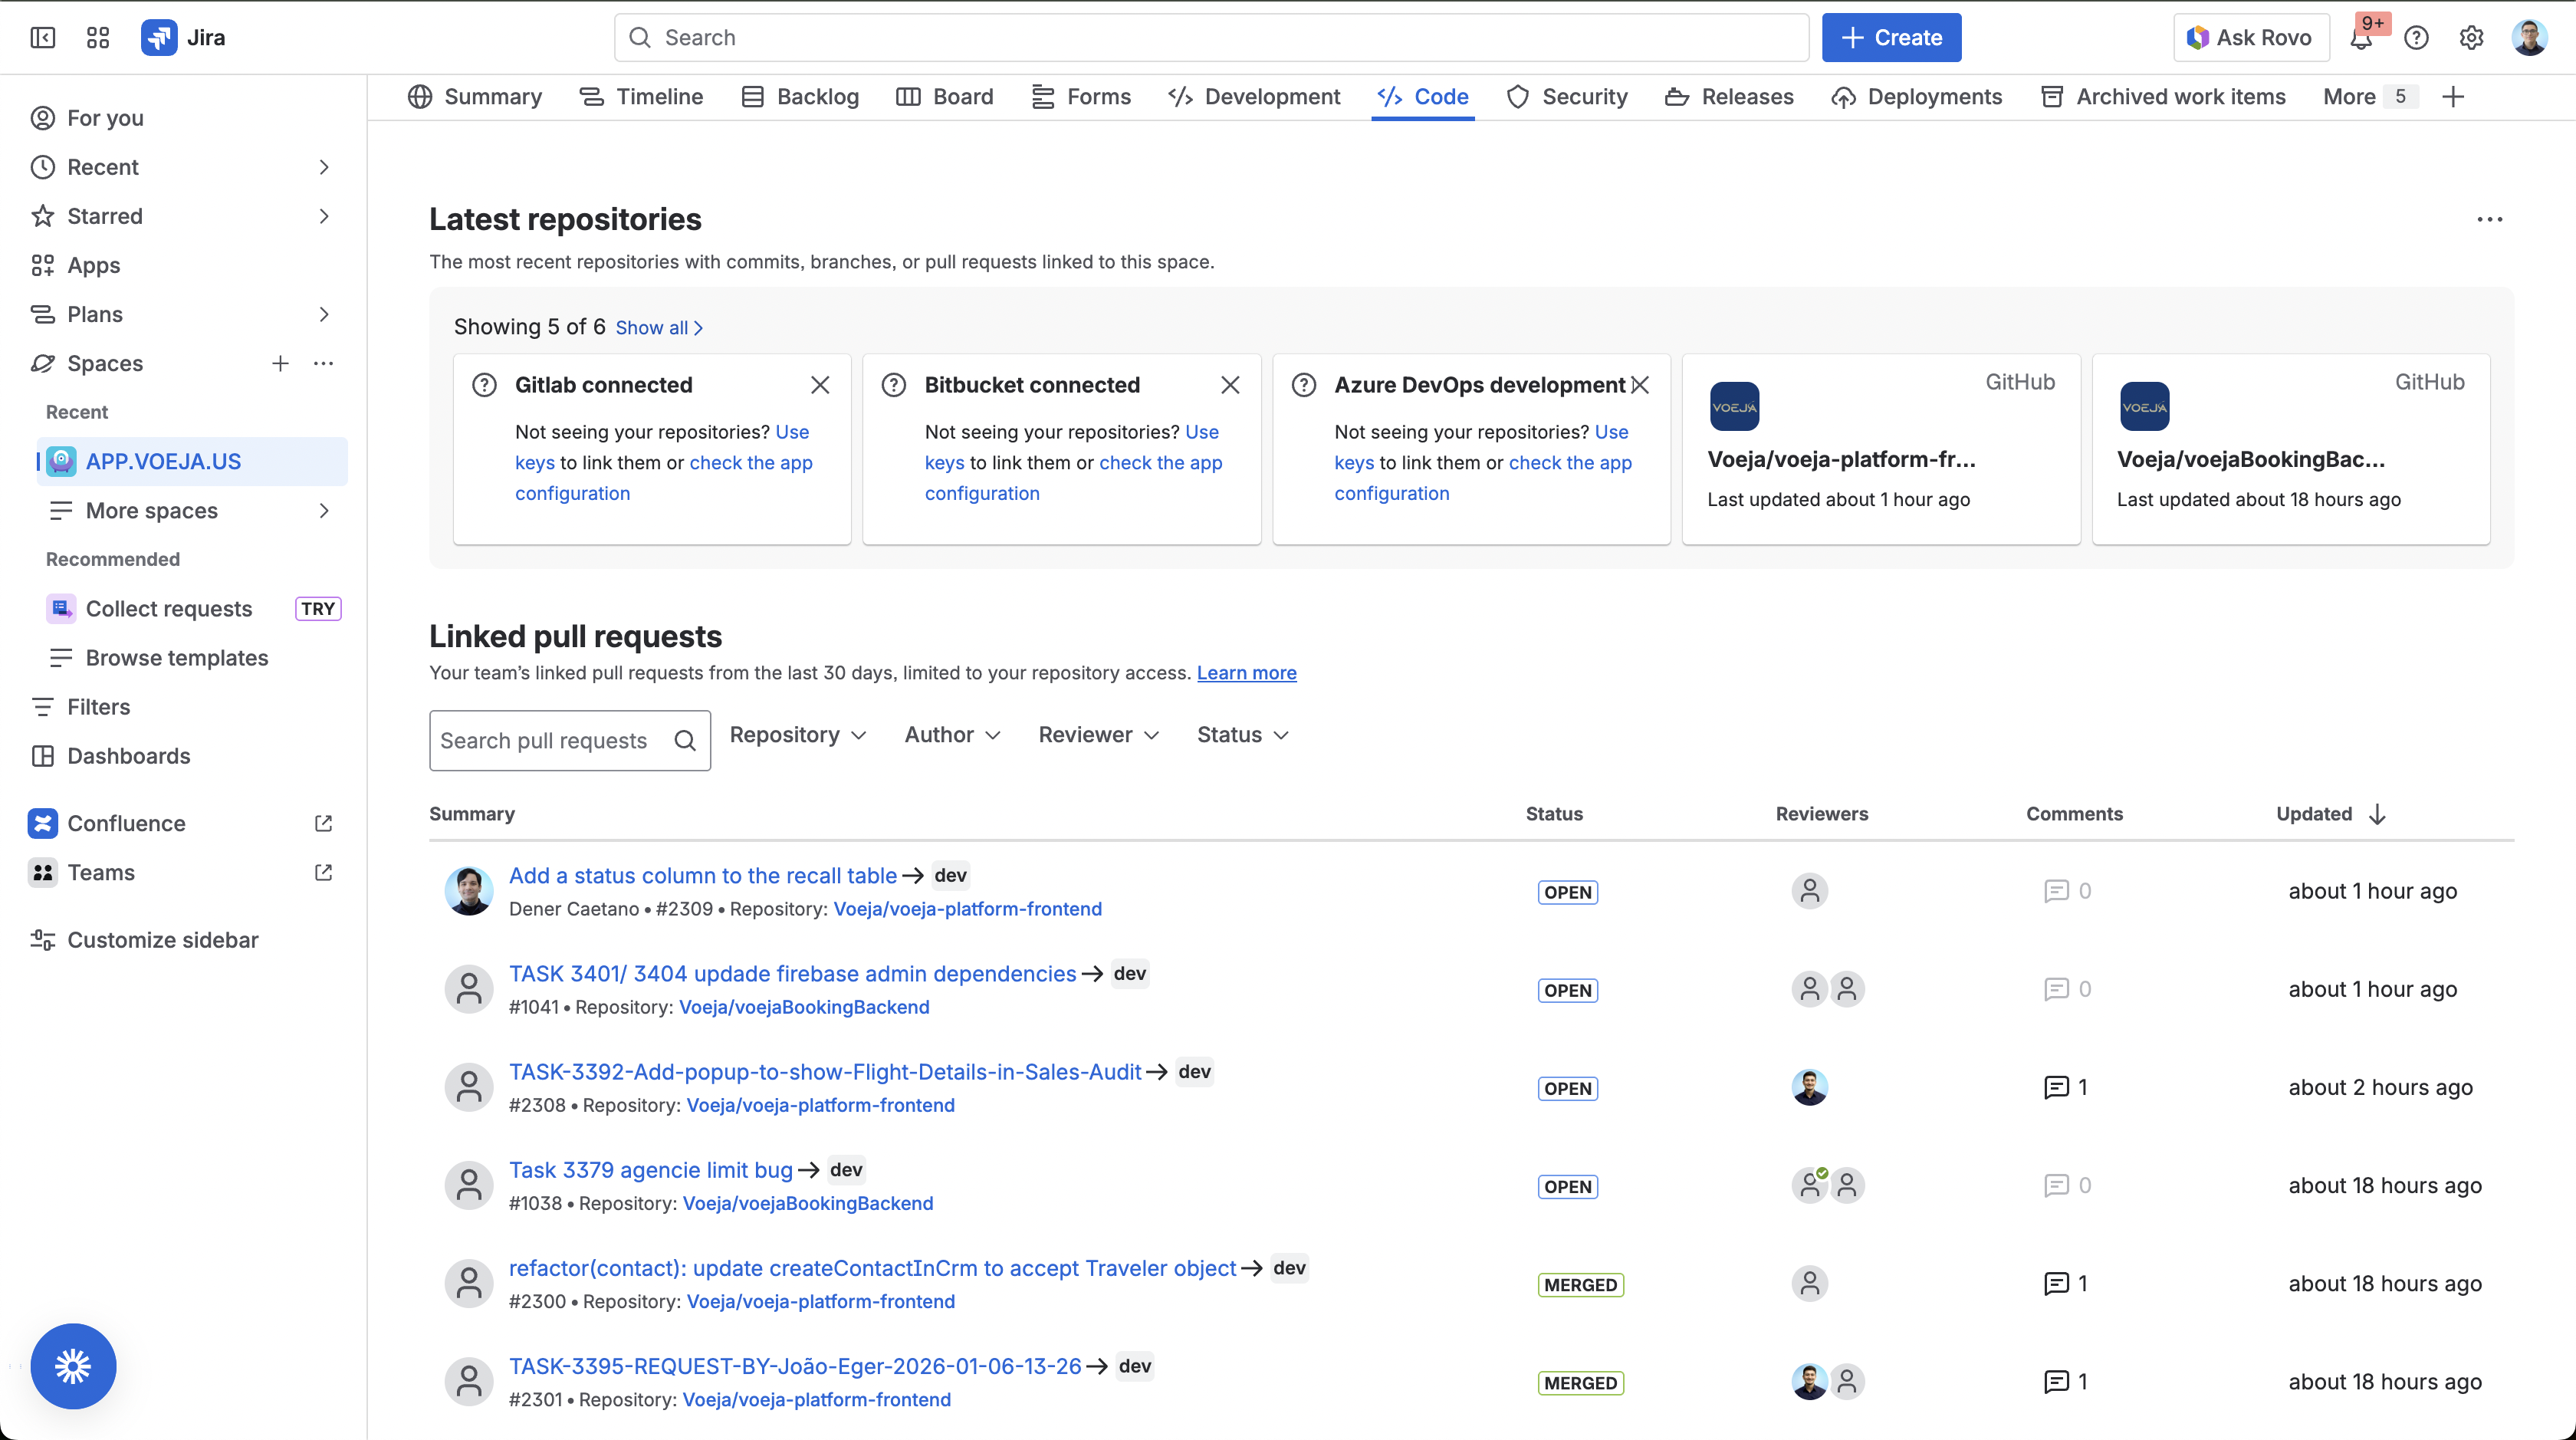Sort by the Updated column arrow

2377,814
